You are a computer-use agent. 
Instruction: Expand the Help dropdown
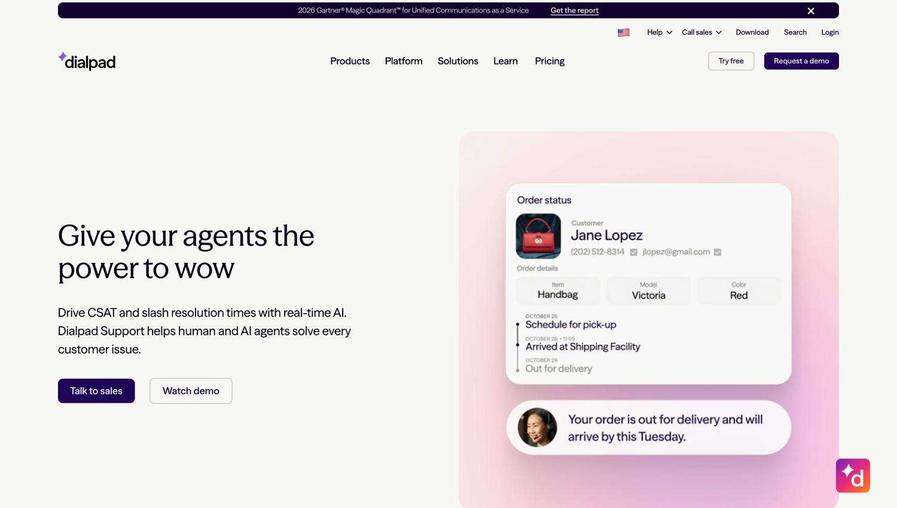click(x=660, y=32)
